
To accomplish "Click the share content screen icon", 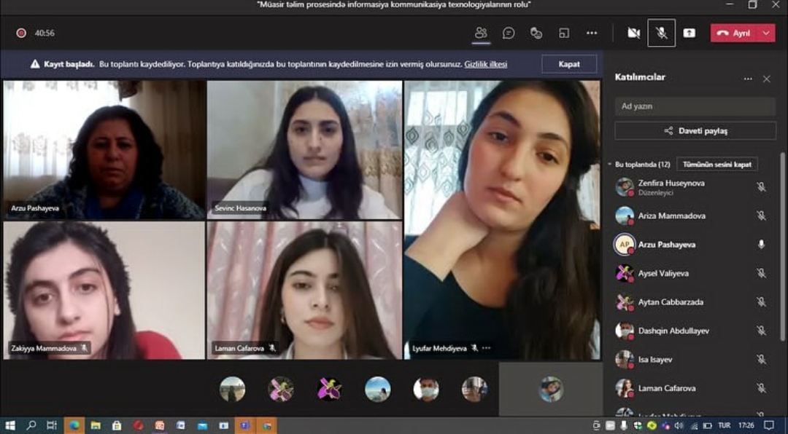I will (x=689, y=33).
